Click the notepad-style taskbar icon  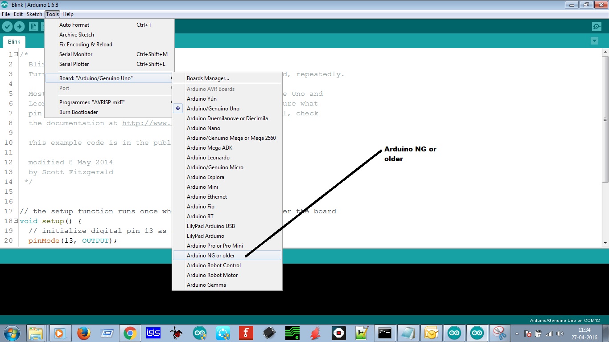pyautogui.click(x=408, y=333)
